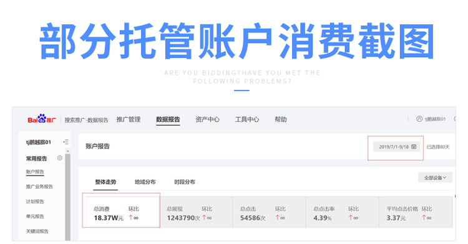Click the Baidu 推广 logo
The height and width of the screenshot is (244, 468).
[x=42, y=119]
